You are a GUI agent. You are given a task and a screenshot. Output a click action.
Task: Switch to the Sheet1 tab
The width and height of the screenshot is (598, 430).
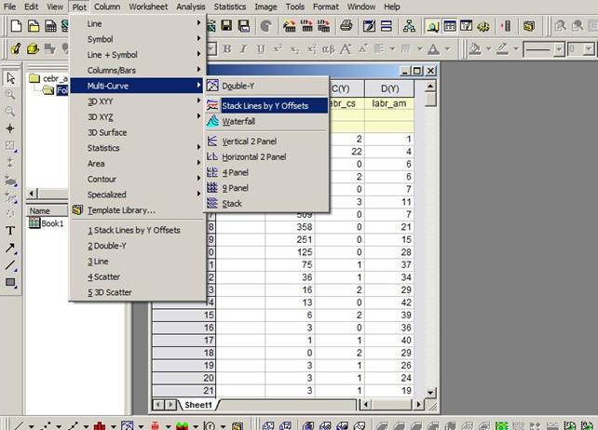(x=197, y=405)
